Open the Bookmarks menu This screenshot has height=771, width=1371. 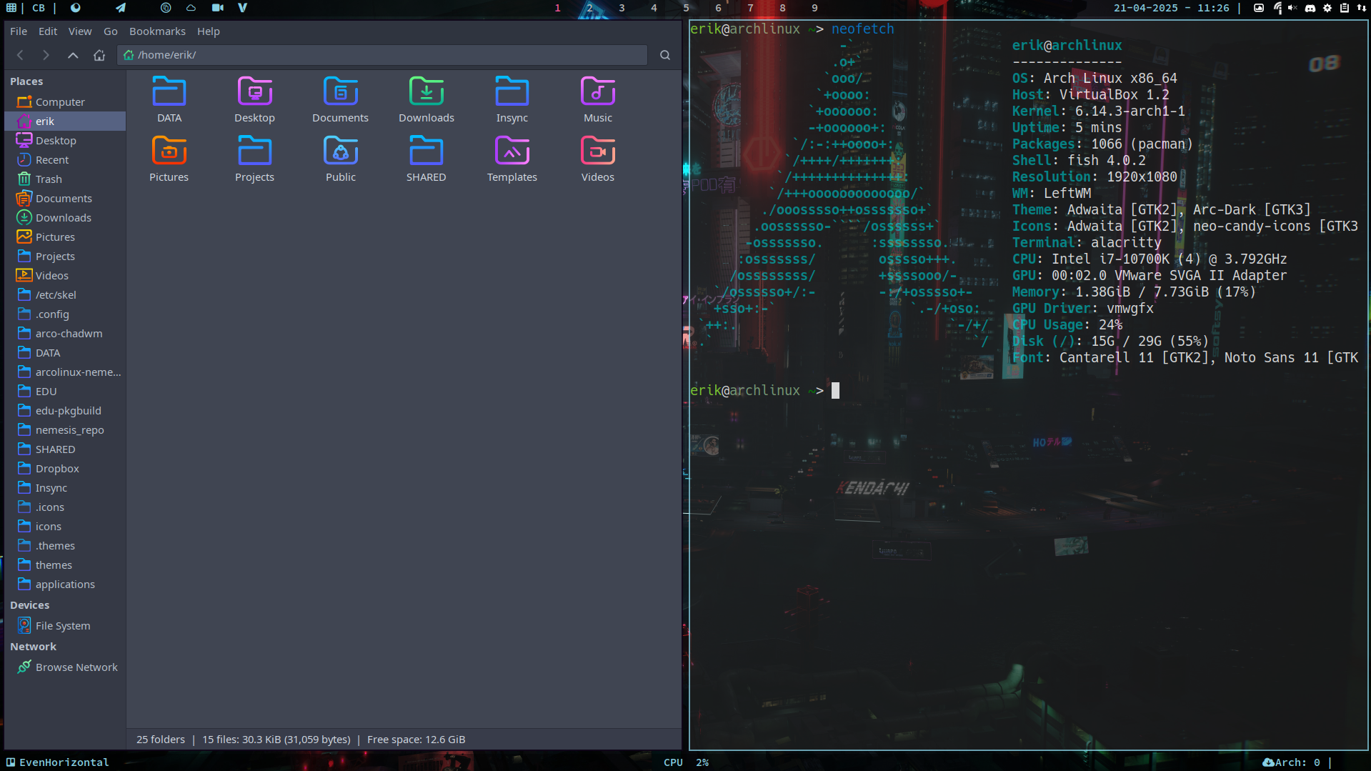click(x=157, y=31)
